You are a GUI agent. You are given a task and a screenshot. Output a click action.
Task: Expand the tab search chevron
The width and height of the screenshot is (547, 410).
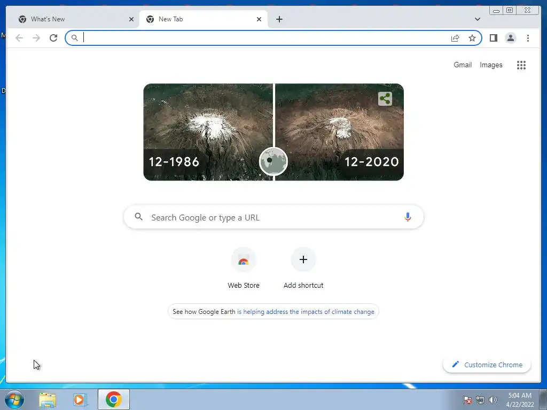click(x=477, y=19)
